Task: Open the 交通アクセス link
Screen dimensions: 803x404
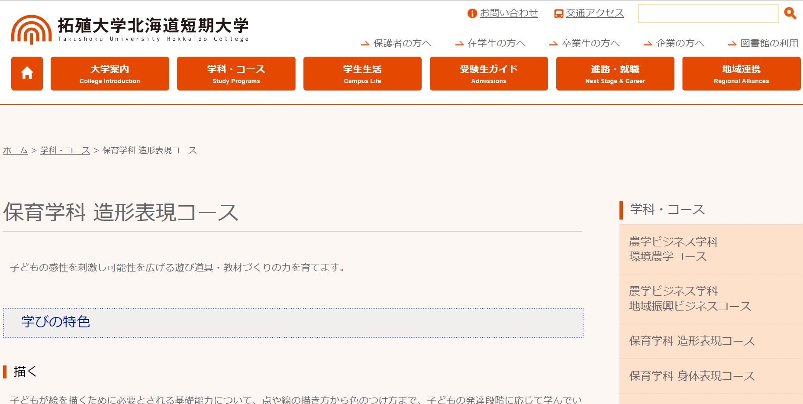Action: 595,13
